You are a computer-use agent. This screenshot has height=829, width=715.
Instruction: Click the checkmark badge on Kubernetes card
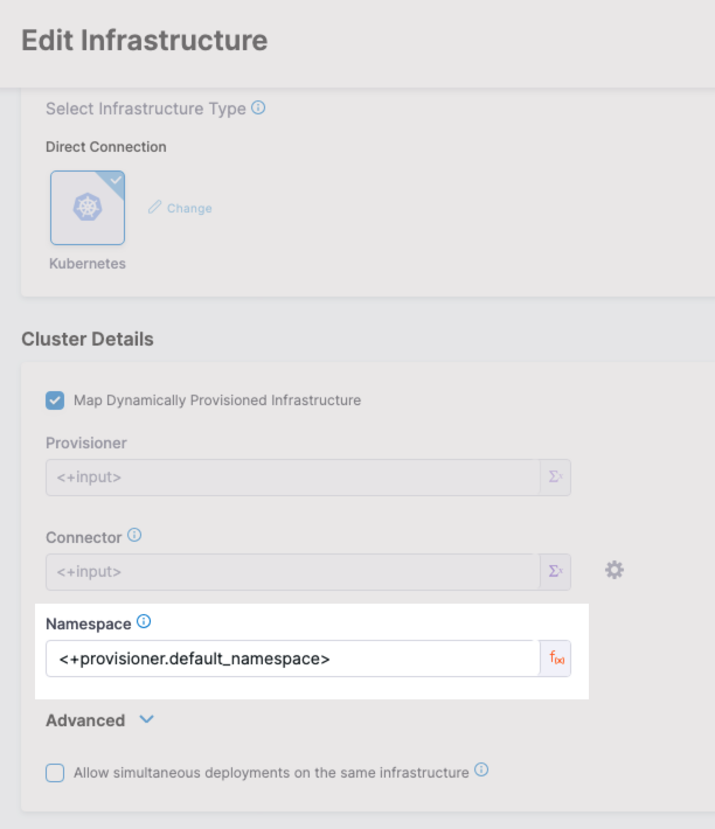click(x=116, y=180)
